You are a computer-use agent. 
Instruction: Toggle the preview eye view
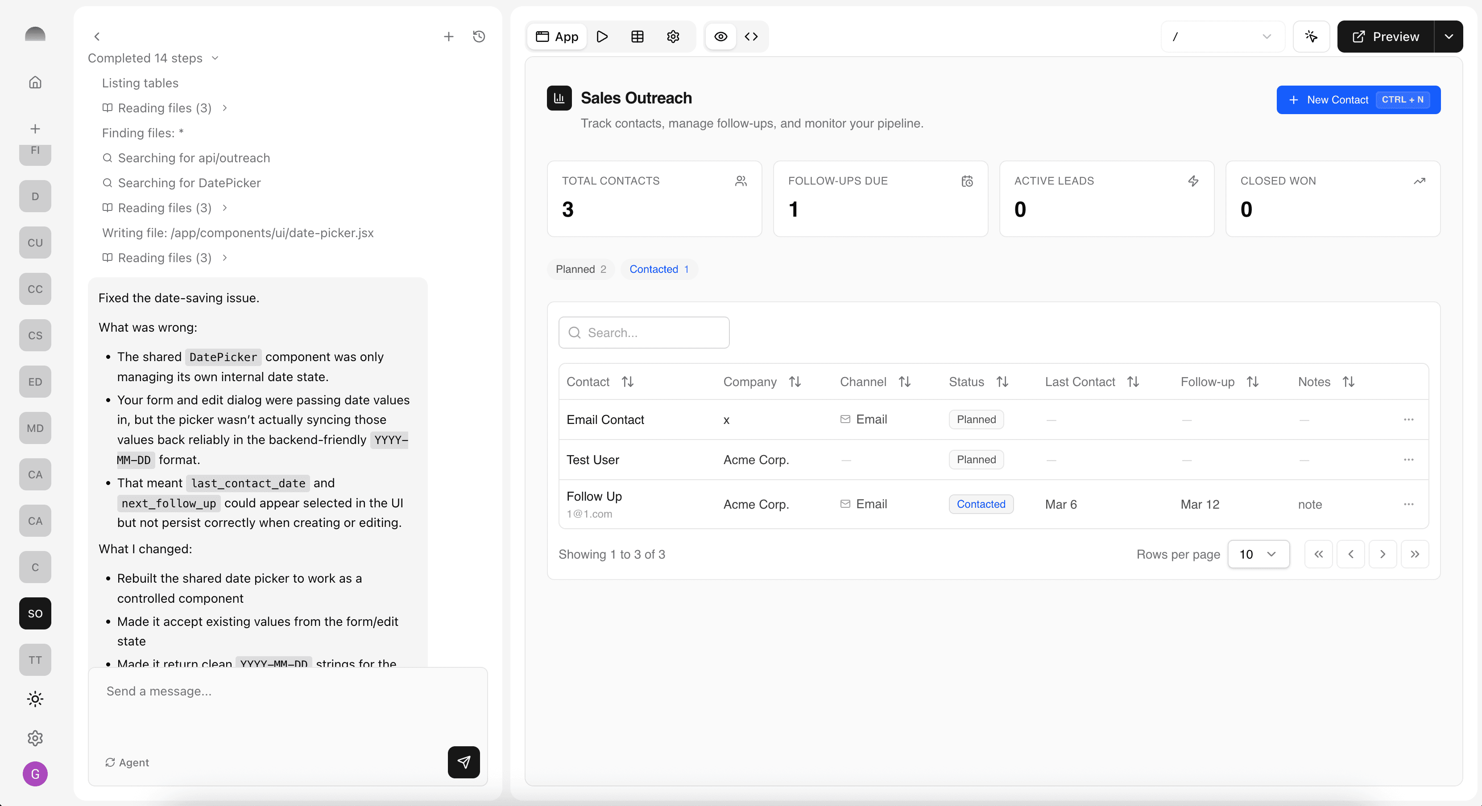click(720, 37)
